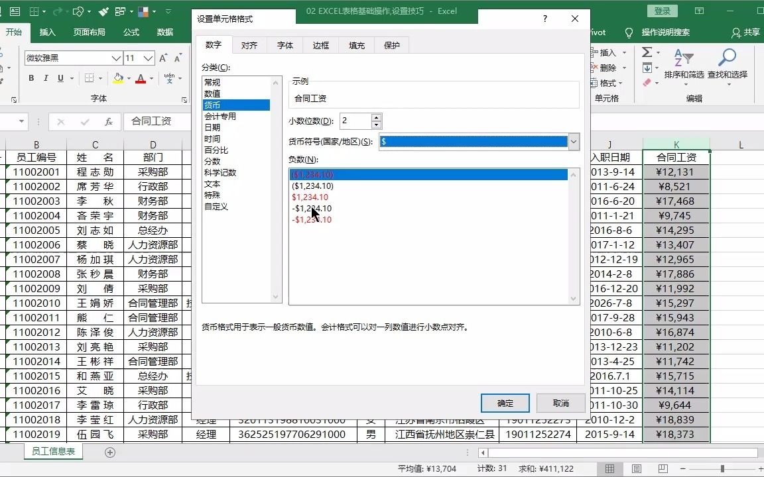The image size is (764, 477).
Task: Decrement decimal places spinner down
Action: (x=375, y=125)
